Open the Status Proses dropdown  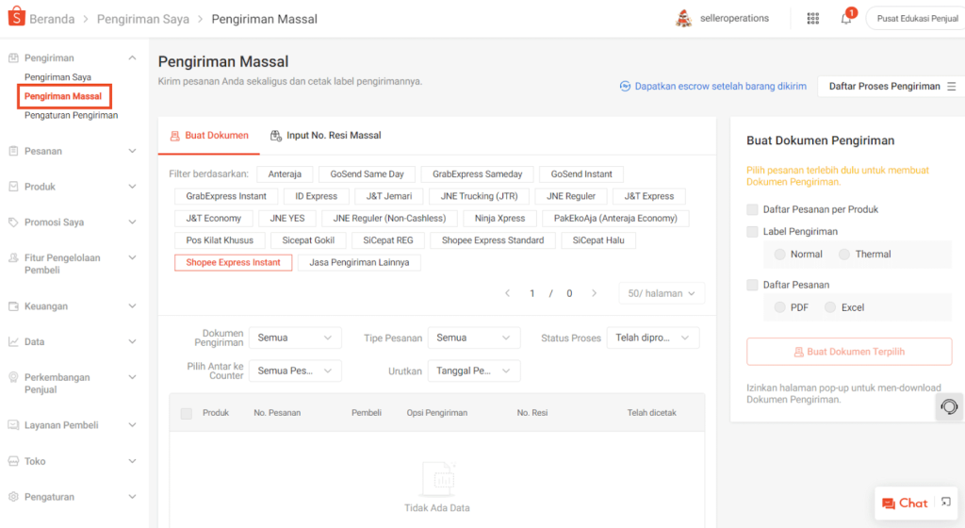tap(653, 338)
